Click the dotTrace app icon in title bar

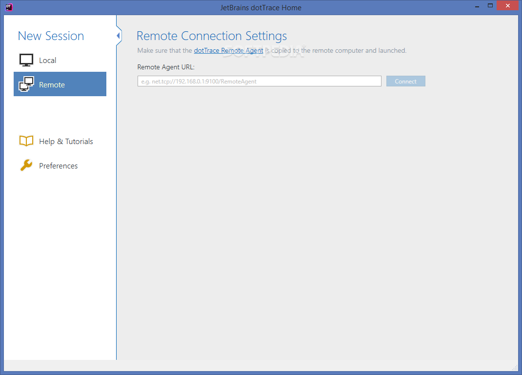[9, 7]
